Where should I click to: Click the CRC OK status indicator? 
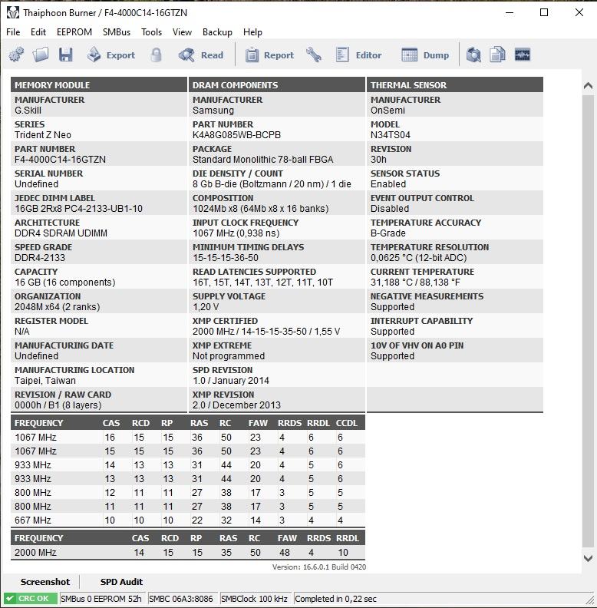30,598
